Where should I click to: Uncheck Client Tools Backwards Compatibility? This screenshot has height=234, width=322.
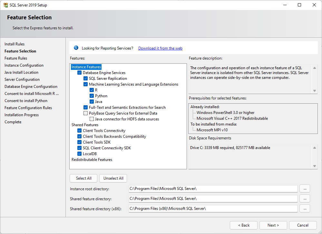[80, 136]
